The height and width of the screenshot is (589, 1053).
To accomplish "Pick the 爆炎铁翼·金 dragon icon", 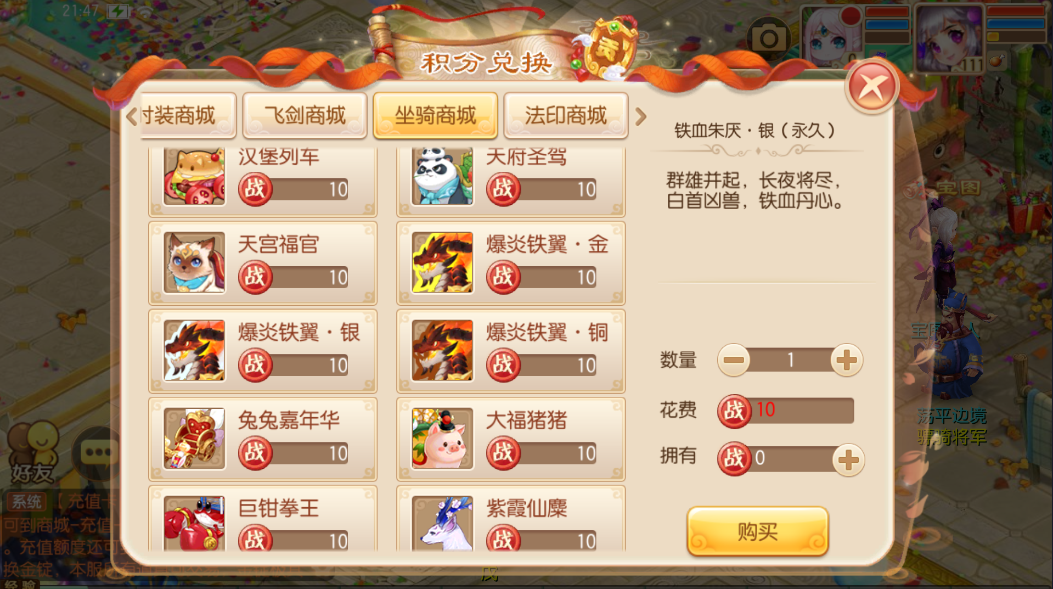I will coord(442,262).
